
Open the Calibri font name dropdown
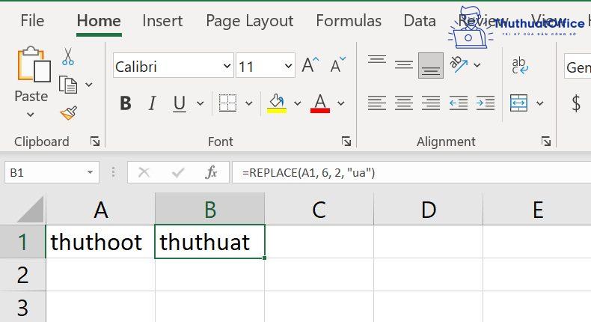click(x=227, y=66)
